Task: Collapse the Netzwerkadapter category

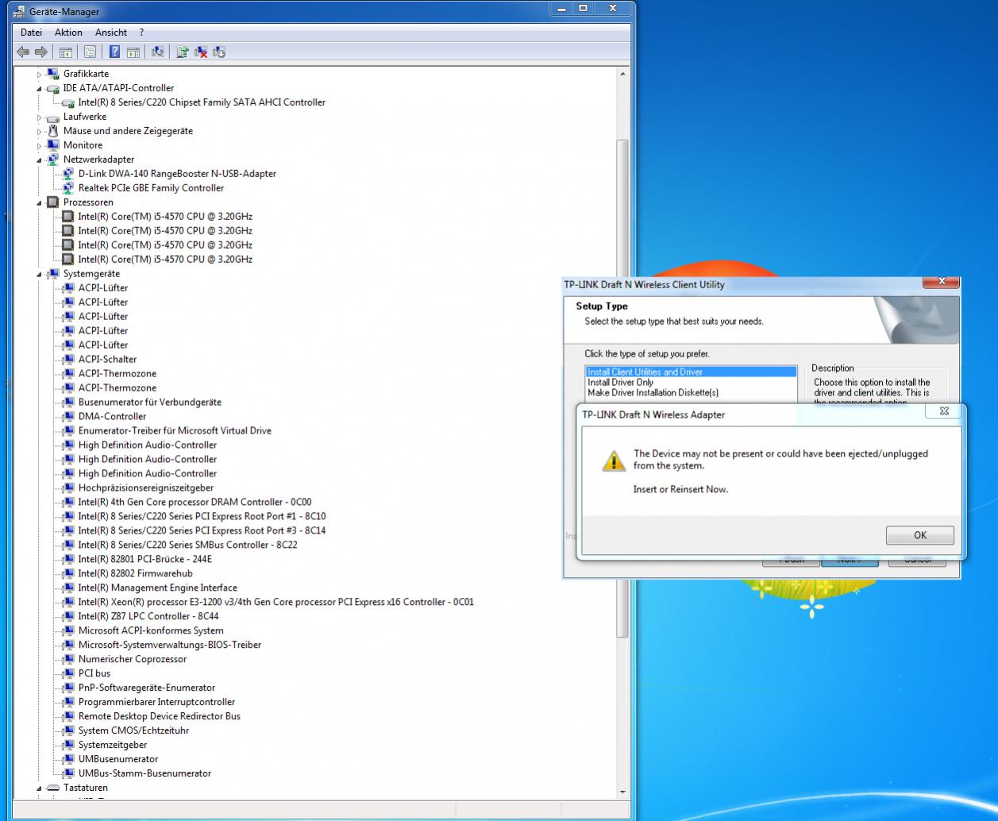Action: click(x=39, y=160)
